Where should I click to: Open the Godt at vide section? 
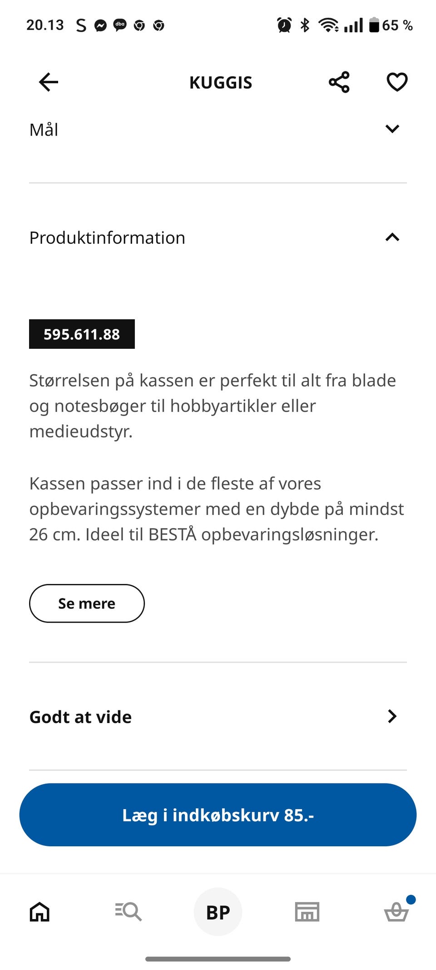click(392, 716)
